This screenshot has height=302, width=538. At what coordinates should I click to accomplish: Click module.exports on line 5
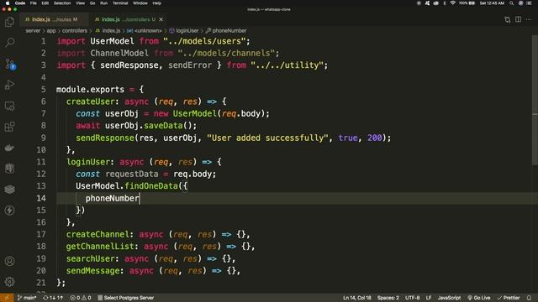[90, 90]
